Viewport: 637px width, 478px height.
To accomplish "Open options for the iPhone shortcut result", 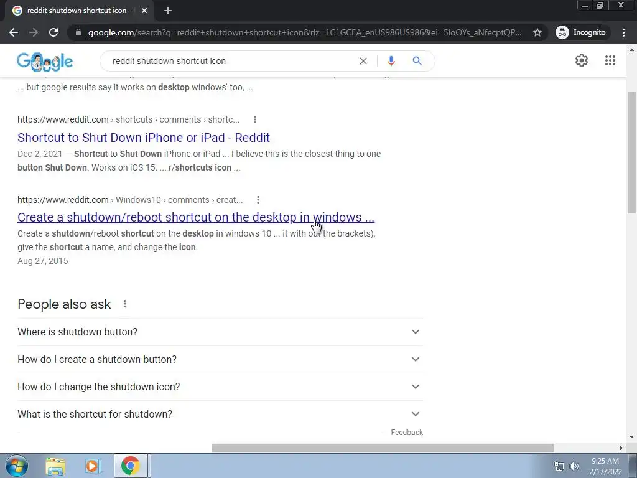I will pos(254,119).
